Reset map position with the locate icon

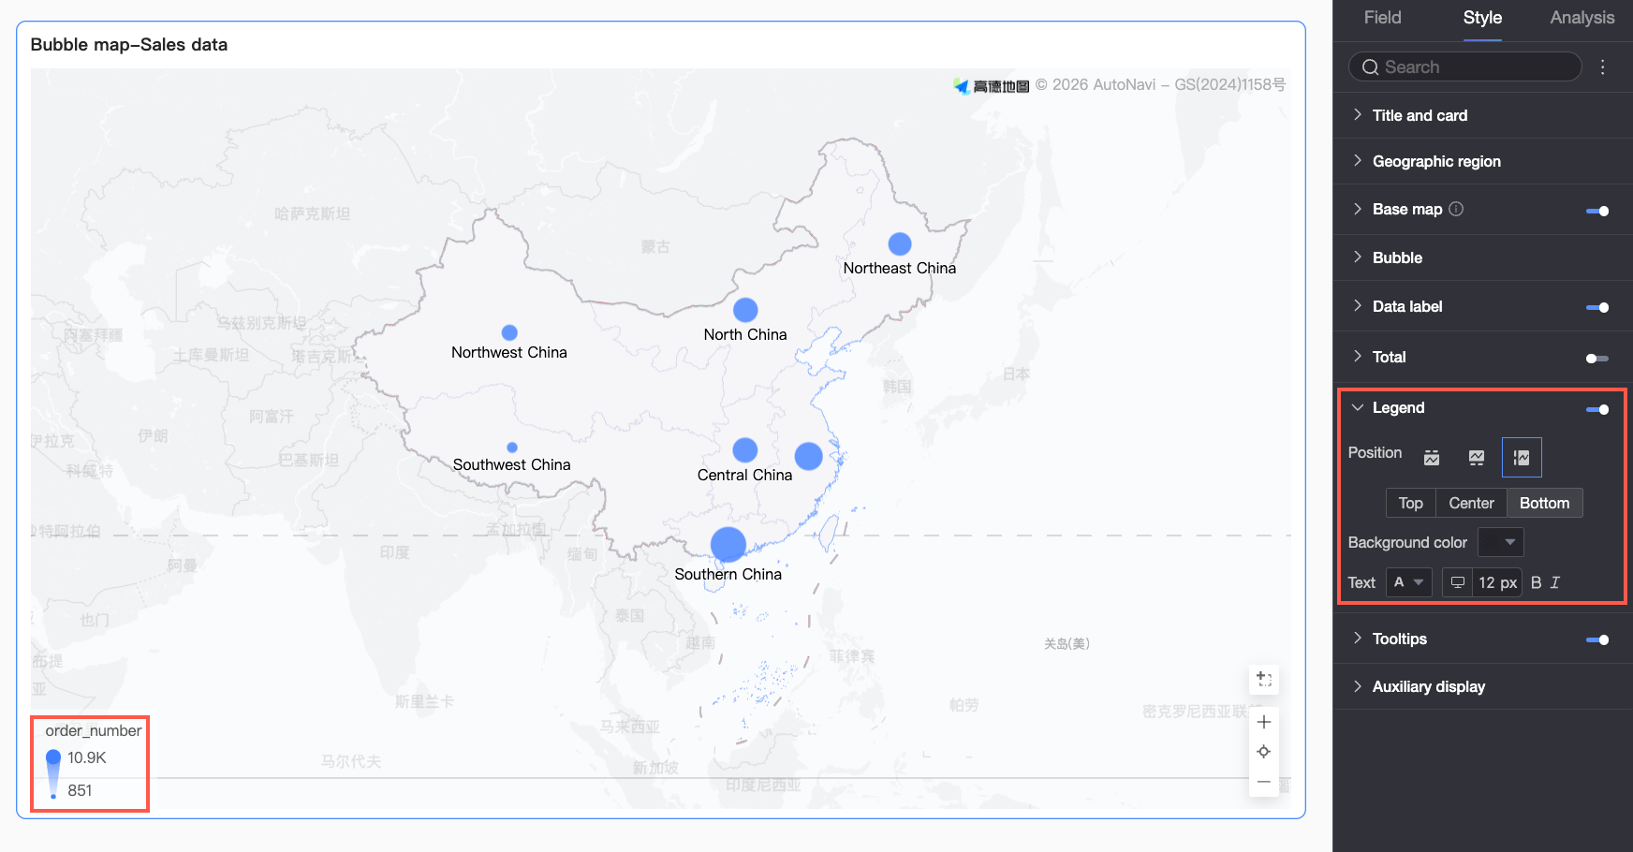tap(1264, 752)
